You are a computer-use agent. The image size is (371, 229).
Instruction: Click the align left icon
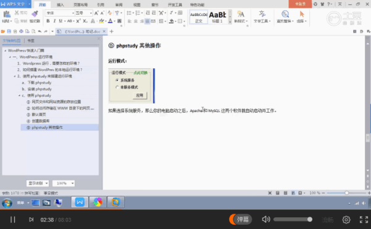click(130, 21)
